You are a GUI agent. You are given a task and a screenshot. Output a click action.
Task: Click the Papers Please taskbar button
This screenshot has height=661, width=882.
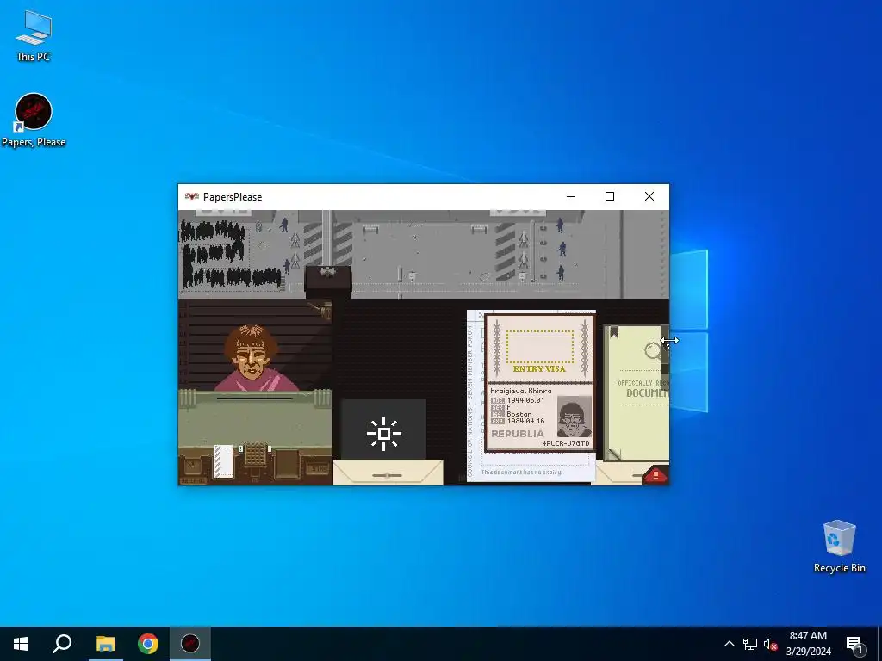pyautogui.click(x=190, y=644)
